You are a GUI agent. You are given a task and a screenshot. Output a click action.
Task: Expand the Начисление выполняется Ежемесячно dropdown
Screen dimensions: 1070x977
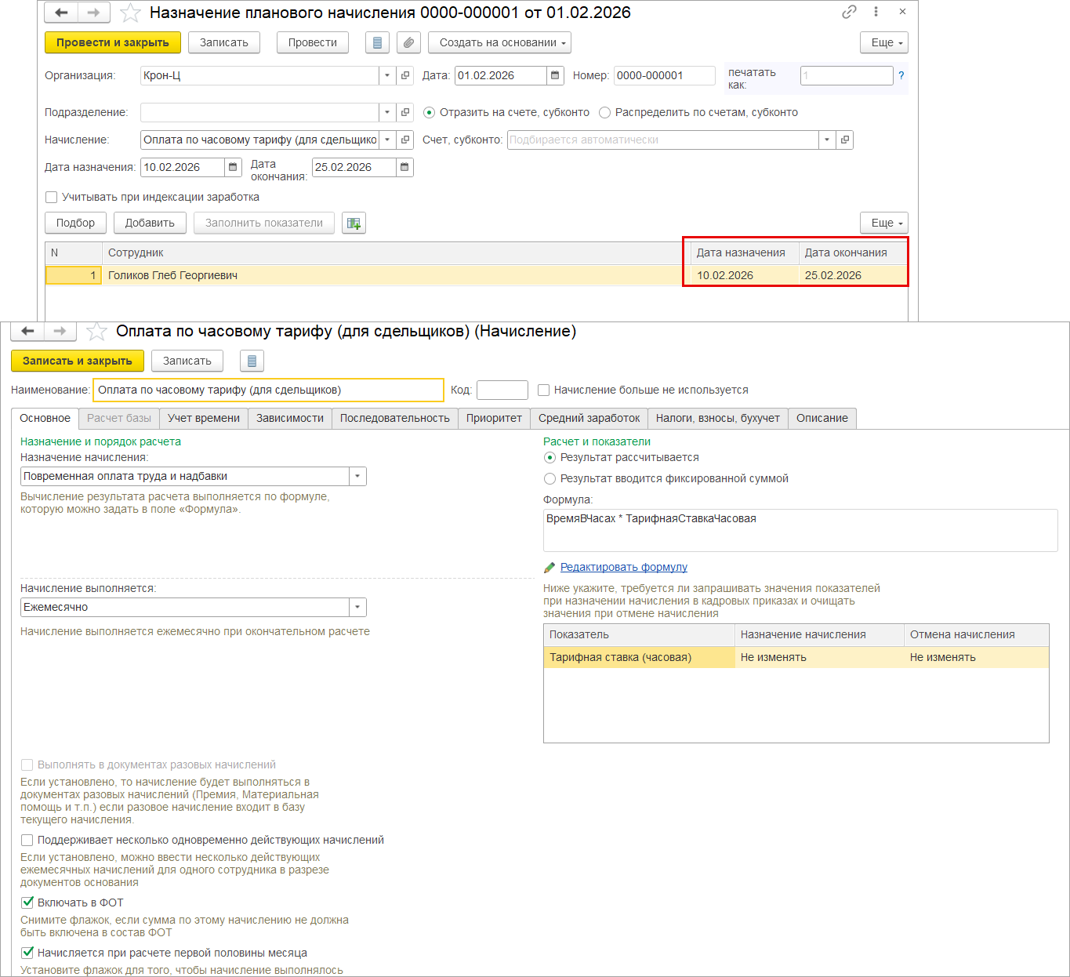(x=357, y=608)
